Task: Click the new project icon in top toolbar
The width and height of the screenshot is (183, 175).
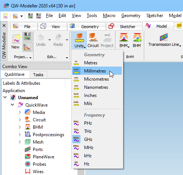Action: (x=6, y=16)
